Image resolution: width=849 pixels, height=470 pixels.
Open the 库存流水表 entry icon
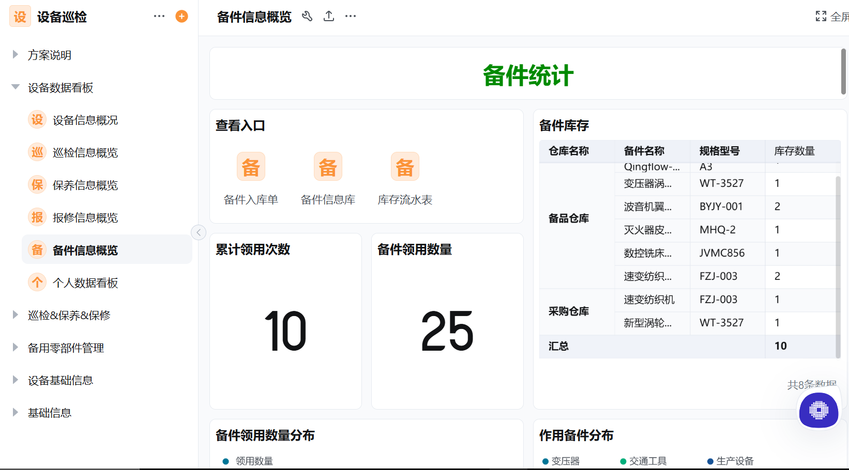pos(405,166)
